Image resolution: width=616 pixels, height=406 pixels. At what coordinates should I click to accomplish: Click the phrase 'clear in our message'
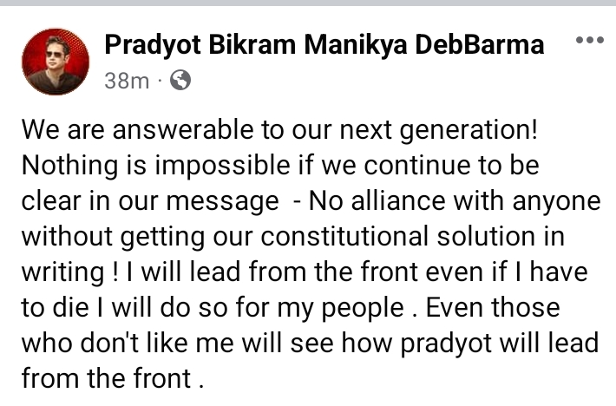[x=150, y=202]
